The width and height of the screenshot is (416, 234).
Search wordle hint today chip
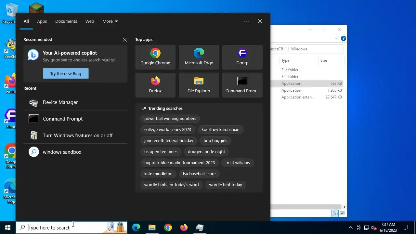click(226, 185)
